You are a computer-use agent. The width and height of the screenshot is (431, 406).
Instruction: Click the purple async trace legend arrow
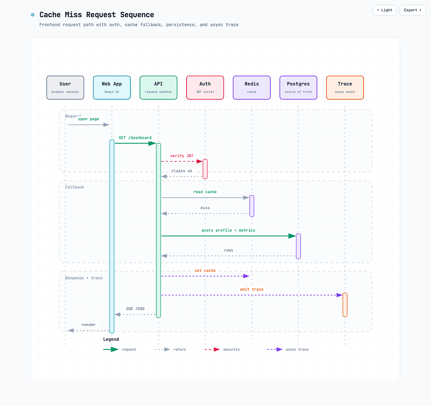[275, 349]
